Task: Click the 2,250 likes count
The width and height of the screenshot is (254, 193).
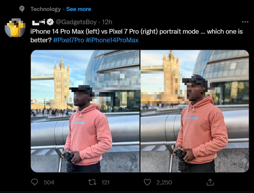Action: click(164, 182)
